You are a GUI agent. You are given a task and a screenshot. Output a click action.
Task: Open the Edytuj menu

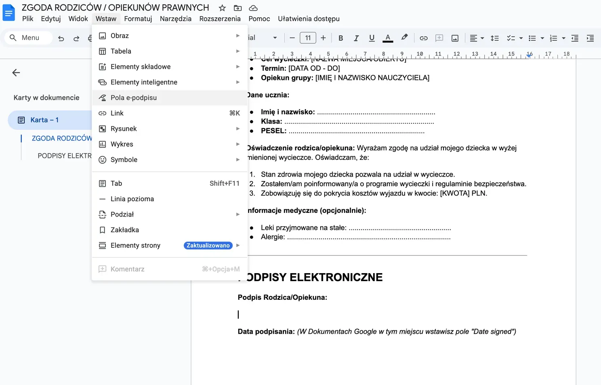[x=51, y=19]
